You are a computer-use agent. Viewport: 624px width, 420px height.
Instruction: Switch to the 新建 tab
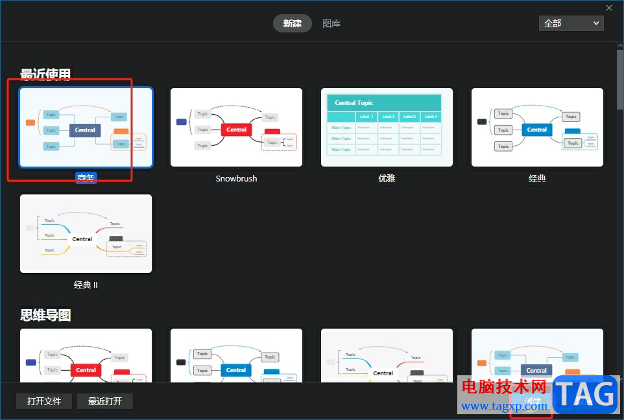point(292,23)
